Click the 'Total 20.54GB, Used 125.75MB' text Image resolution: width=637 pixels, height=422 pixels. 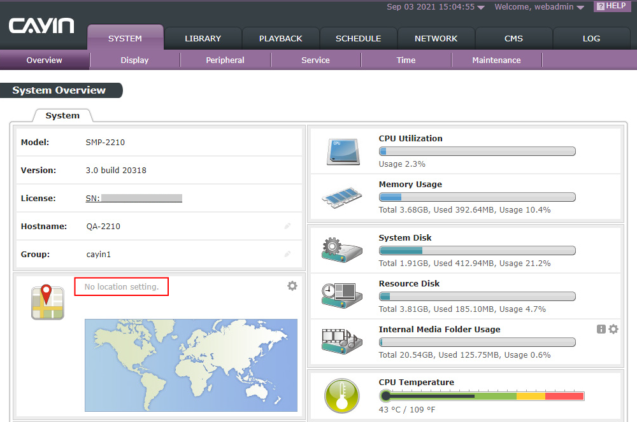438,355
